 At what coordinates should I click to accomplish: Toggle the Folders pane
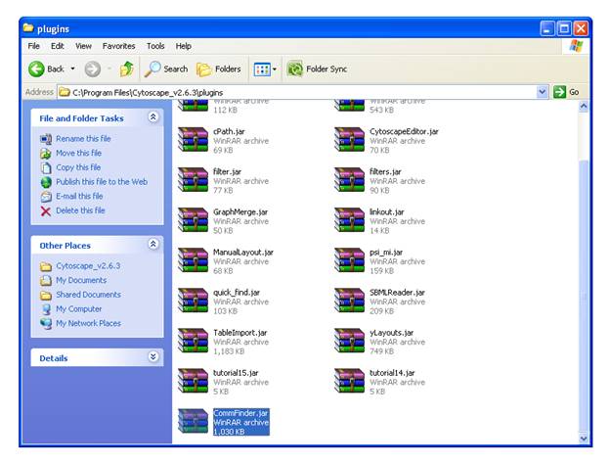pyautogui.click(x=219, y=70)
